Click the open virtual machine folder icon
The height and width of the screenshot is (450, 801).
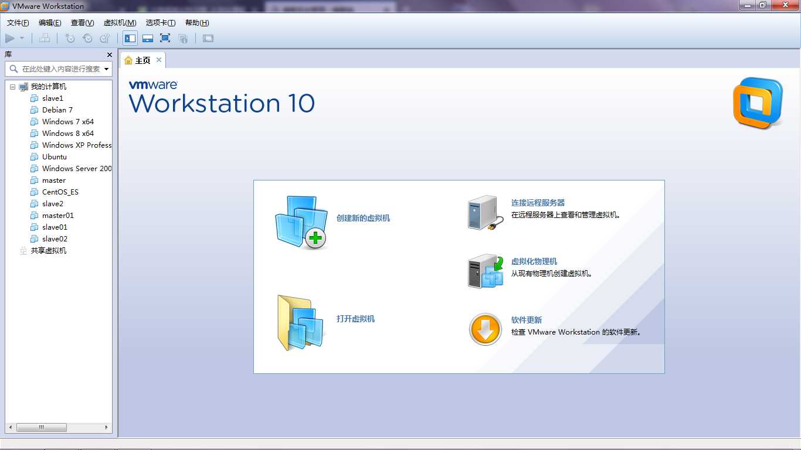(x=301, y=323)
